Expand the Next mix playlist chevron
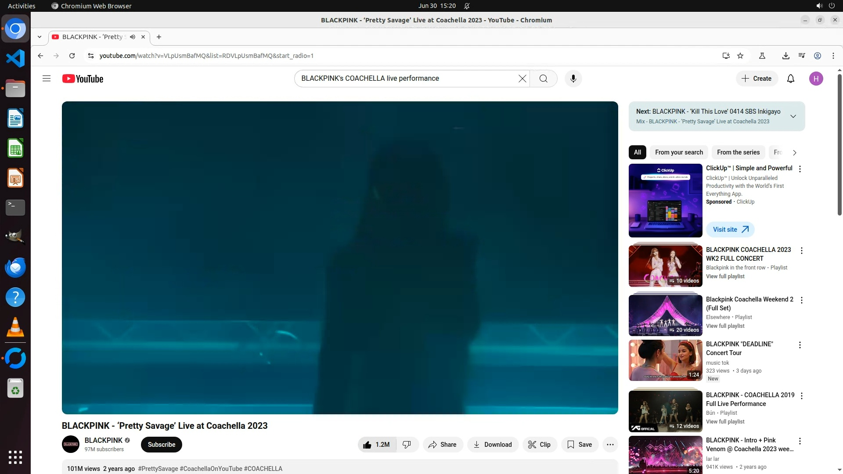This screenshot has height=474, width=843. coord(793,116)
